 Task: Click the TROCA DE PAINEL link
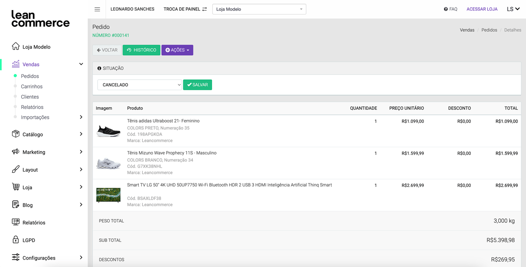181,9
